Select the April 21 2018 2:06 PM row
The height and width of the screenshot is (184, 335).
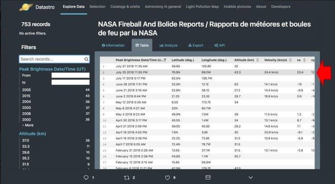pyautogui.click(x=207, y=126)
